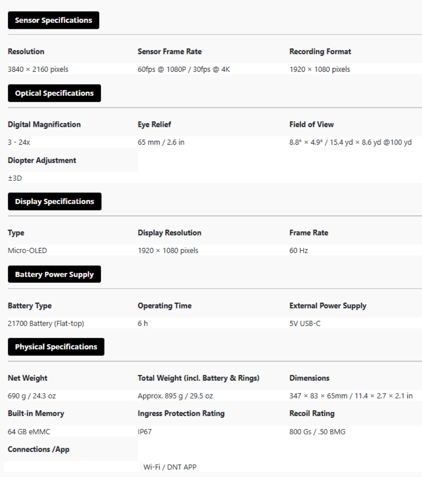Viewport: 422px width, 477px height.
Task: Click the IP67 ingress protection rating
Action: point(145,432)
